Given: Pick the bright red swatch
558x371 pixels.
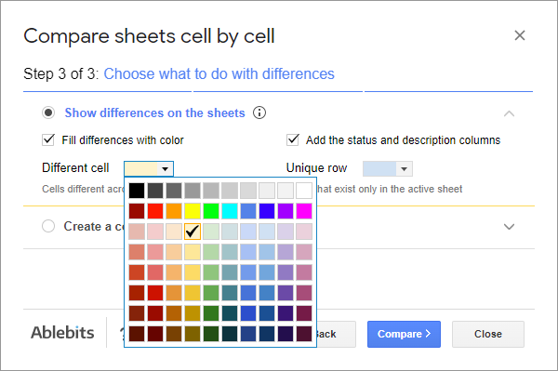Looking at the screenshot, I should tap(155, 211).
